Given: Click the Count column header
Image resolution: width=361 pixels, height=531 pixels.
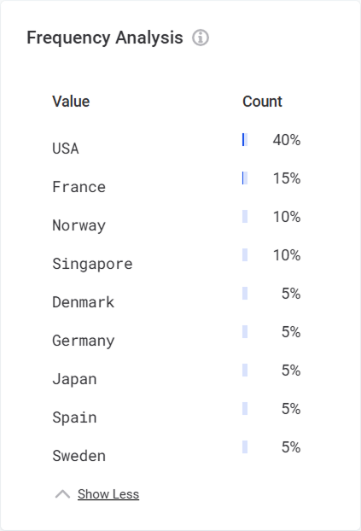Looking at the screenshot, I should (262, 102).
